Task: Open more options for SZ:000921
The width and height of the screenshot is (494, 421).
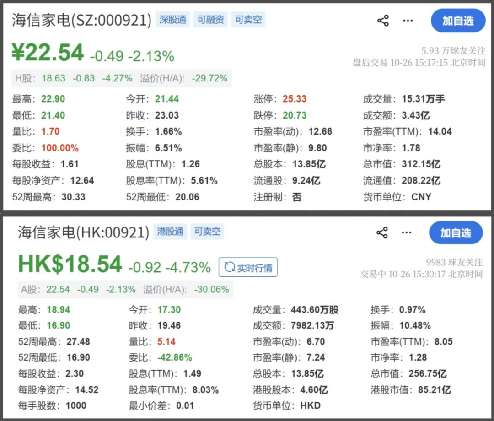Action: pyautogui.click(x=408, y=21)
